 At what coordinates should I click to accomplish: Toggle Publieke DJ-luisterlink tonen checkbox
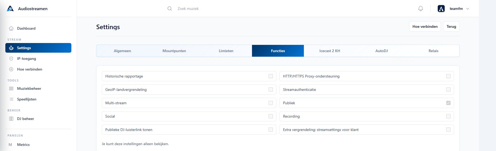271,130
